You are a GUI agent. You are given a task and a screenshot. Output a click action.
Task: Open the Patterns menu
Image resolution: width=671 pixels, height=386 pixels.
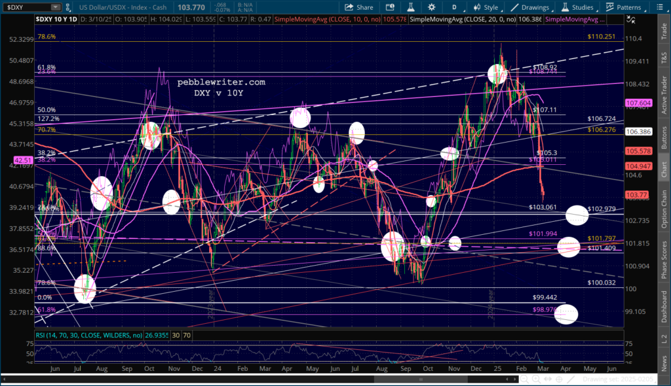click(623, 7)
